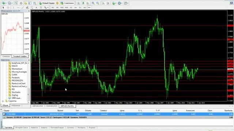Select the Crosshair tool
Viewport: 234px width, 131px height.
click(8, 7)
